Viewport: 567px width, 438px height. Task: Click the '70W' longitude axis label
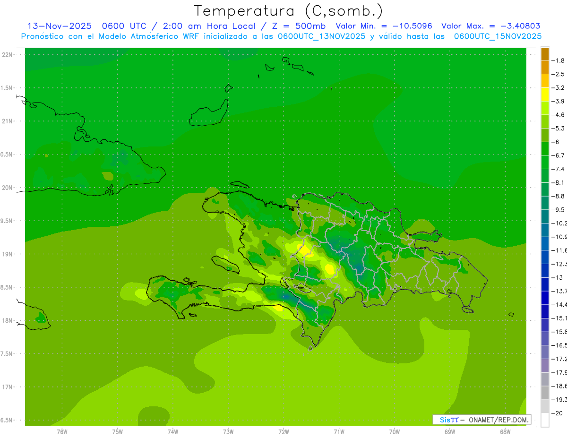coord(394,432)
